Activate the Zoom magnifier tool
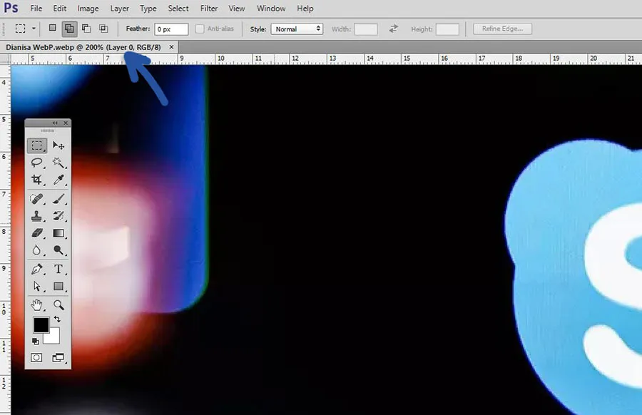Screen dimensions: 642x415 coord(58,304)
